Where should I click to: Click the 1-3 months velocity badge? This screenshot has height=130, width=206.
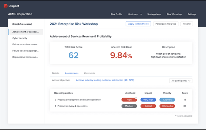[167, 106]
